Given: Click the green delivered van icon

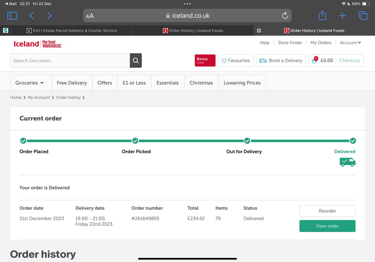Looking at the screenshot, I should point(347,162).
